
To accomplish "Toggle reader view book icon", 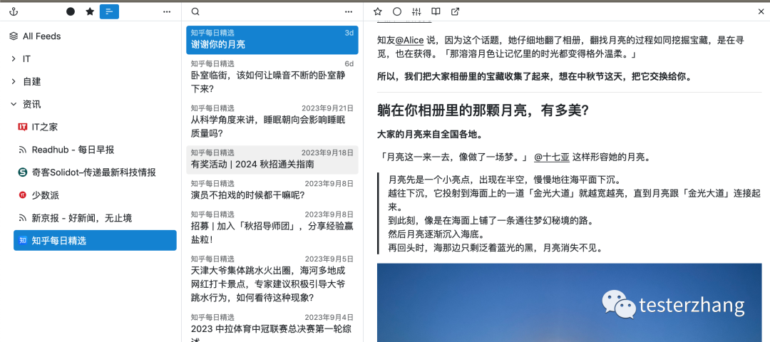I will point(436,12).
